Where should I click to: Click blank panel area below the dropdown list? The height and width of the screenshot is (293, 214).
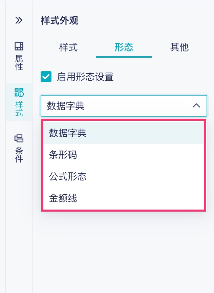tap(123, 251)
